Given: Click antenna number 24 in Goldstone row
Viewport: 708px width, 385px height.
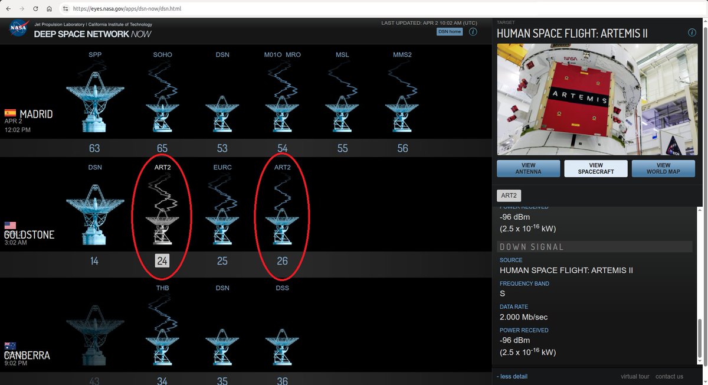Looking at the screenshot, I should [x=162, y=260].
